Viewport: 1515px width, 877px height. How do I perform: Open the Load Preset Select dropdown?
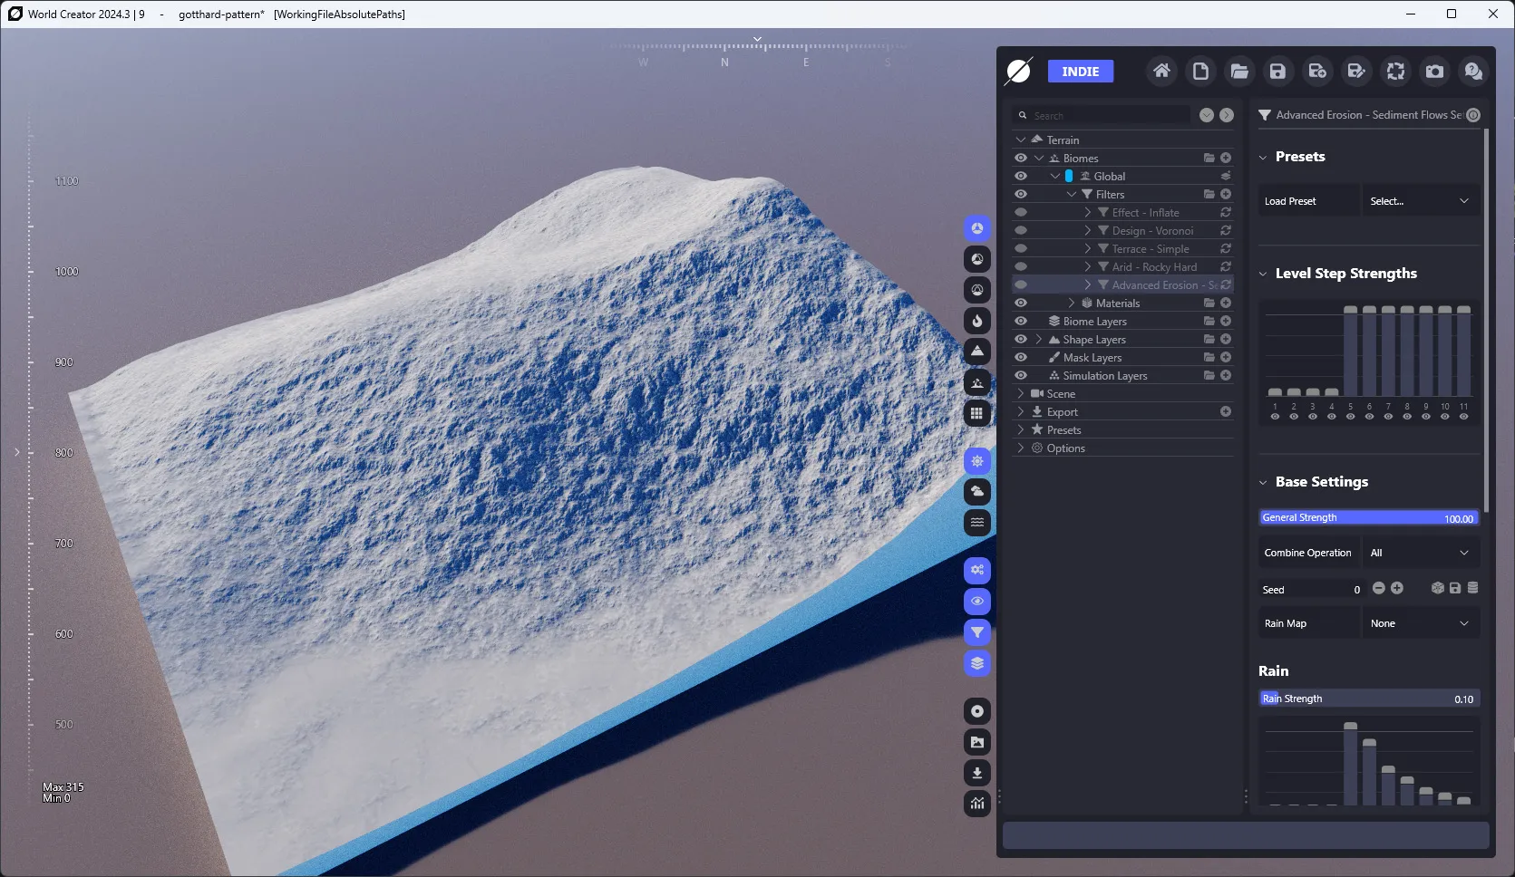pos(1420,201)
